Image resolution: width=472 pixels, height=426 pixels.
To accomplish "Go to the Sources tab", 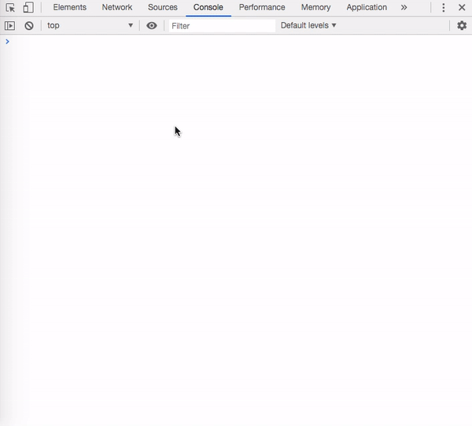I will 163,7.
